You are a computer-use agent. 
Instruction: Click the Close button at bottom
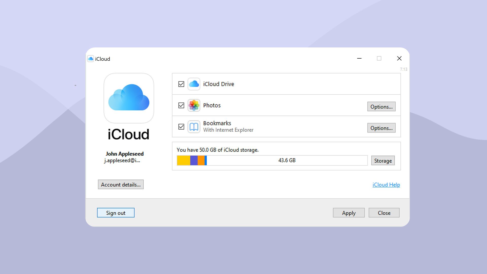[384, 213]
